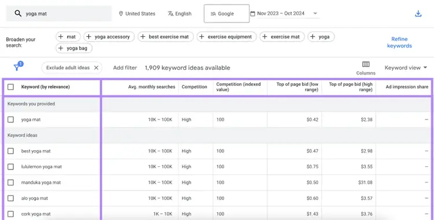Open the Google search network selector
The image size is (434, 220).
click(226, 13)
